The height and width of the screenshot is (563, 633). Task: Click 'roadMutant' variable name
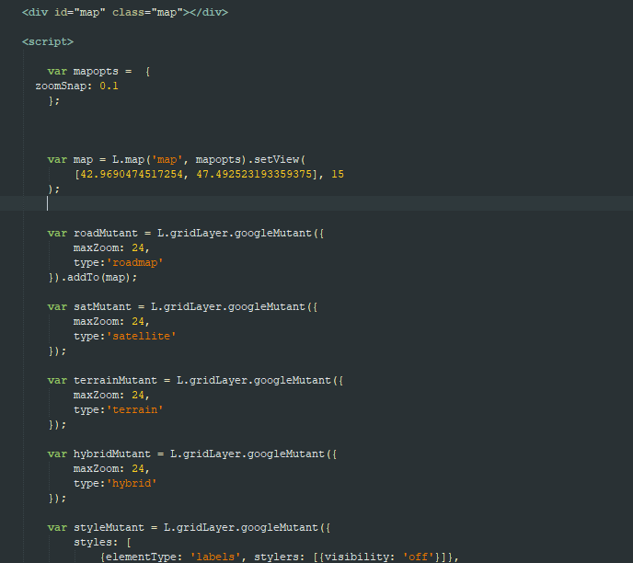(106, 234)
